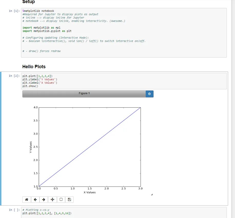Click the plt.ylabel('Y Values') line
Screen dimensions: 235x218
click(40, 79)
